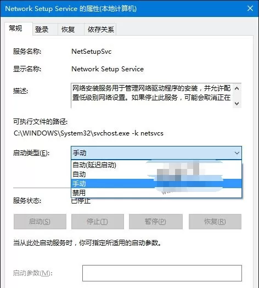Image resolution: width=259 pixels, height=288 pixels.
Task: Click the description scroll down arrow
Action: (x=237, y=104)
